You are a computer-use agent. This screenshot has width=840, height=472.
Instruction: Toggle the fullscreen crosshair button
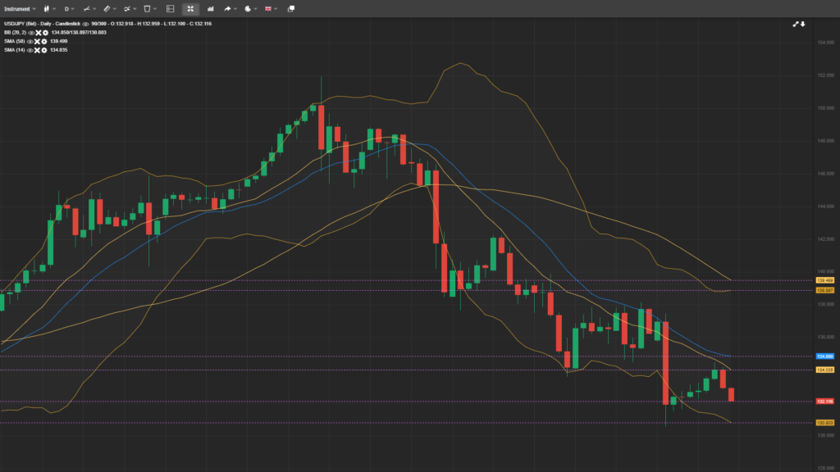click(190, 8)
